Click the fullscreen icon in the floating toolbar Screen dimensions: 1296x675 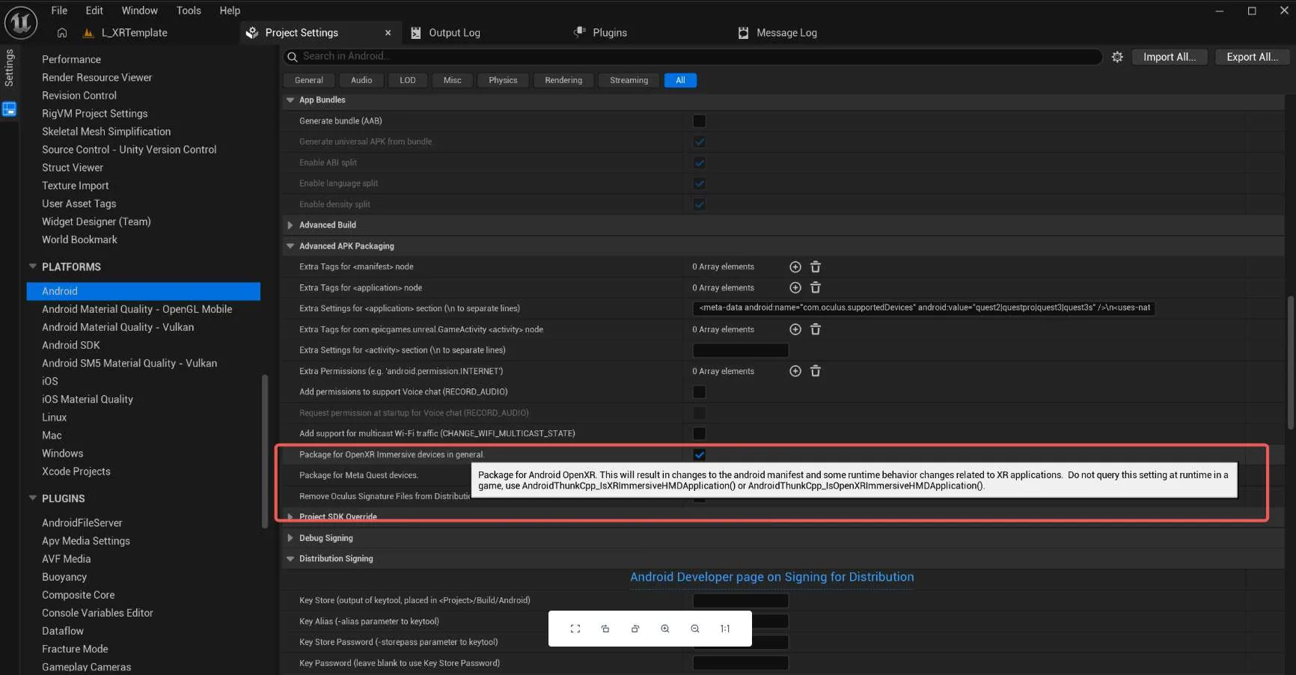tap(575, 629)
